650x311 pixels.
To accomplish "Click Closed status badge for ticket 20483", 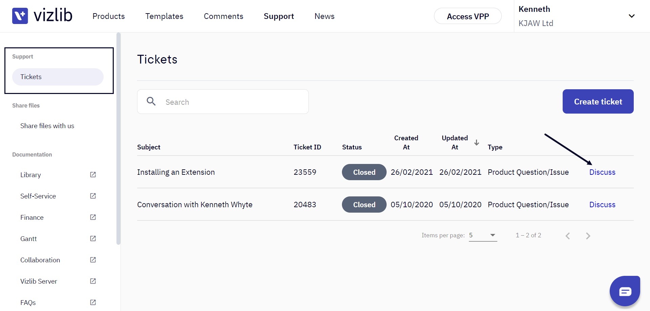I will point(364,205).
